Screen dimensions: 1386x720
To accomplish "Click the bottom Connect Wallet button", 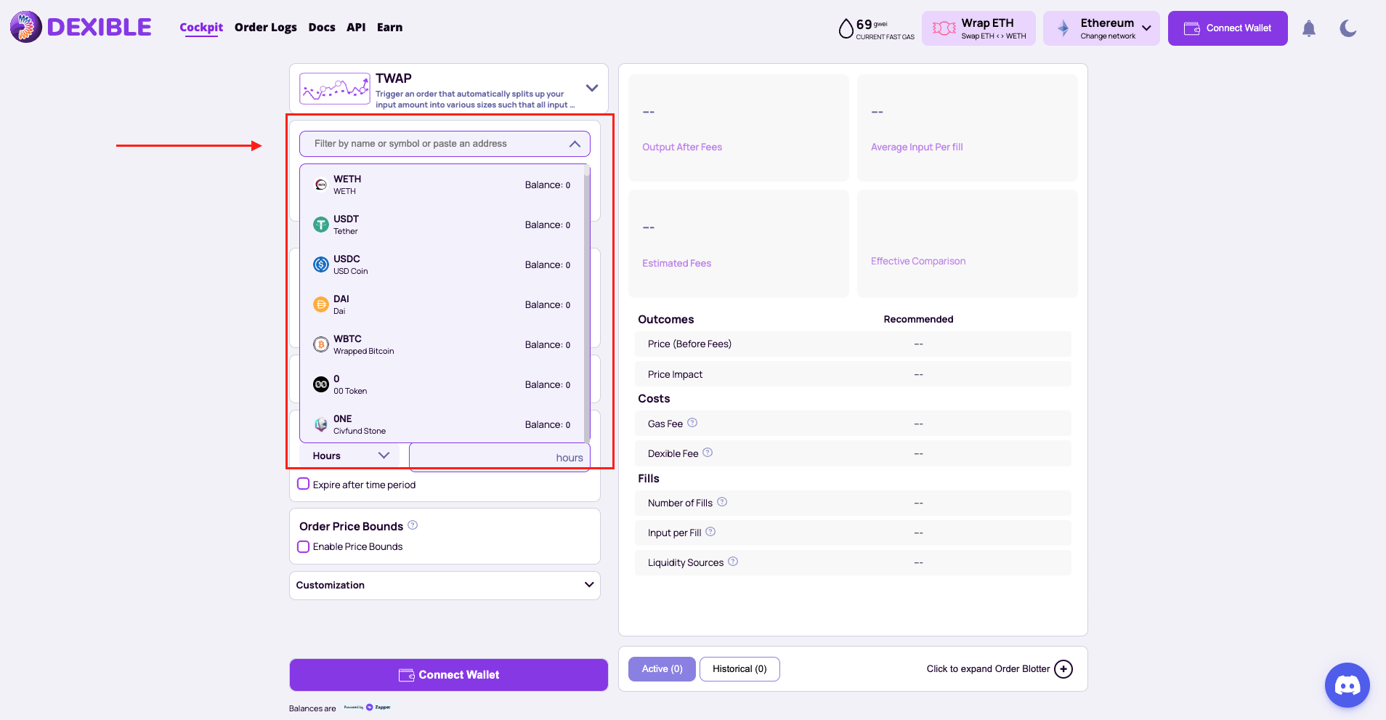I will (x=449, y=675).
